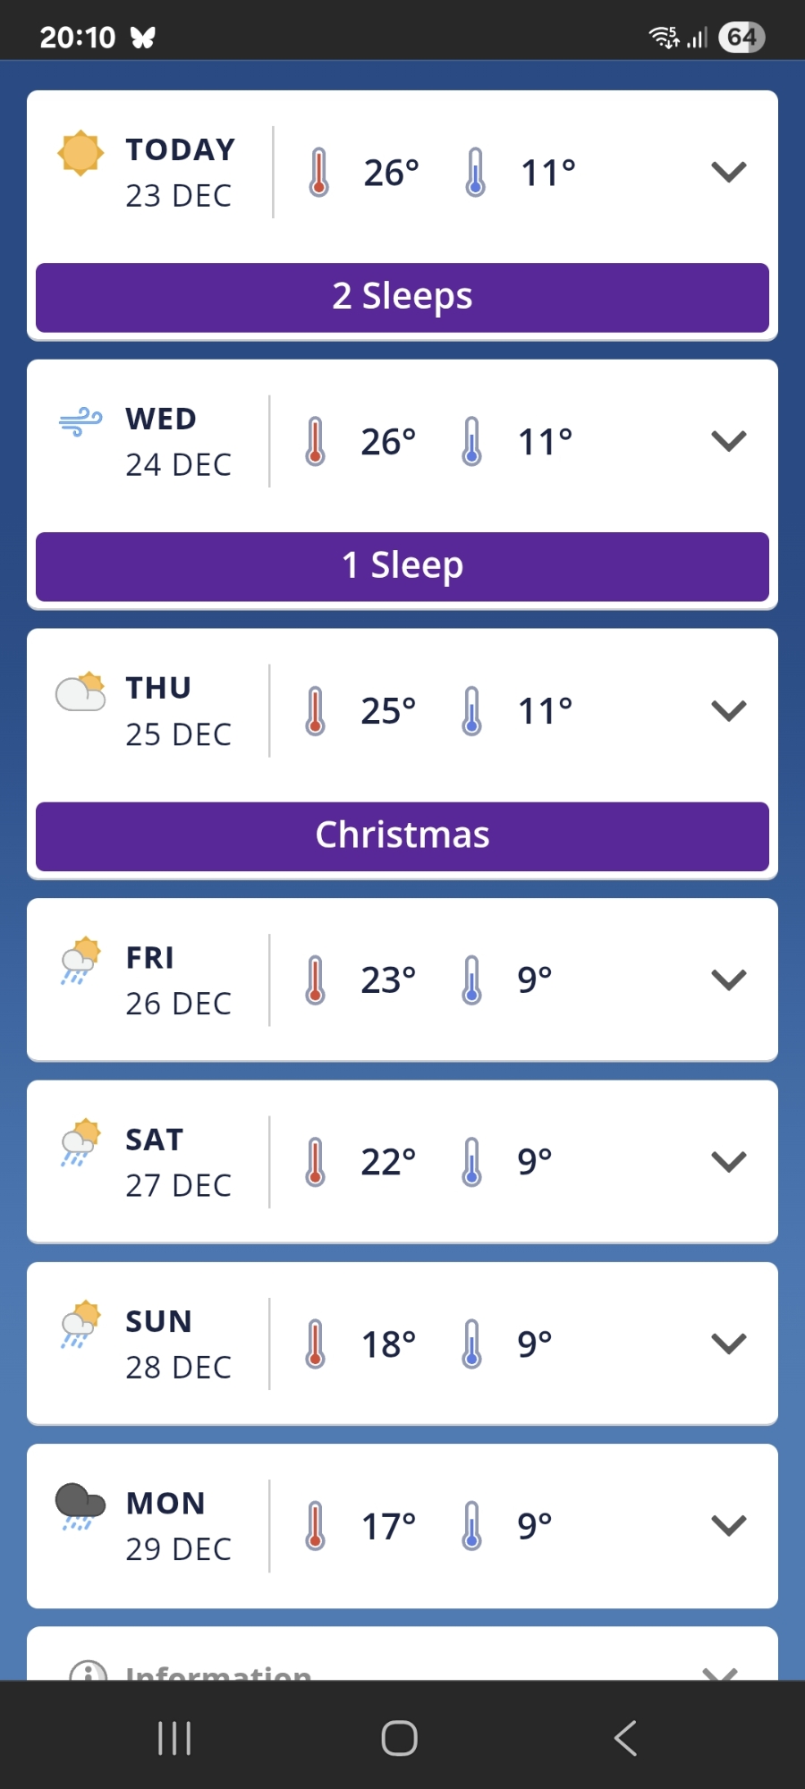This screenshot has height=1789, width=805.
Task: Select the SUN 28 DEC day label
Action: coord(178,1344)
